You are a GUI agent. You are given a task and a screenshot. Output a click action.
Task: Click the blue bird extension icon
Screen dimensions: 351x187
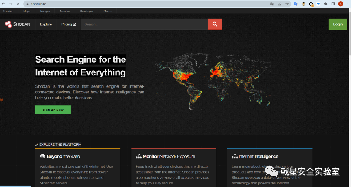point(319,4)
